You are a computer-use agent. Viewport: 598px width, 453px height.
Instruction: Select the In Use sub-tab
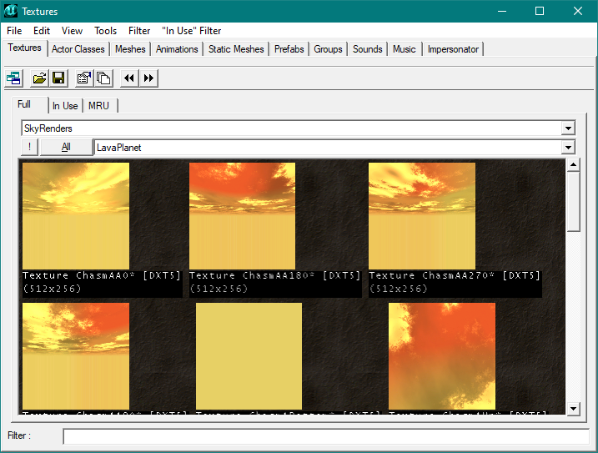(65, 106)
